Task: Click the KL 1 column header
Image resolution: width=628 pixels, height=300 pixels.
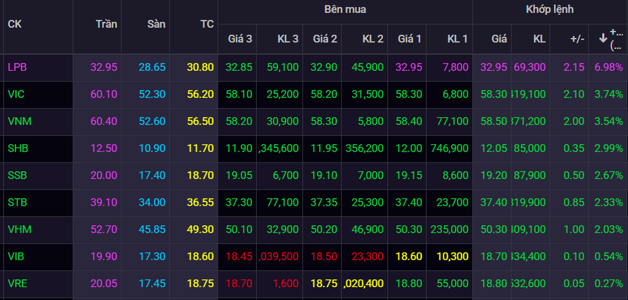Action: (x=458, y=39)
